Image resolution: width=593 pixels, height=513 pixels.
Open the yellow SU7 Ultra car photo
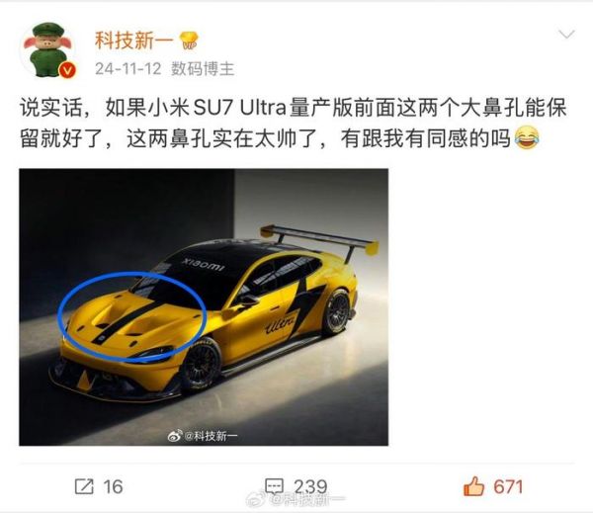tap(204, 306)
